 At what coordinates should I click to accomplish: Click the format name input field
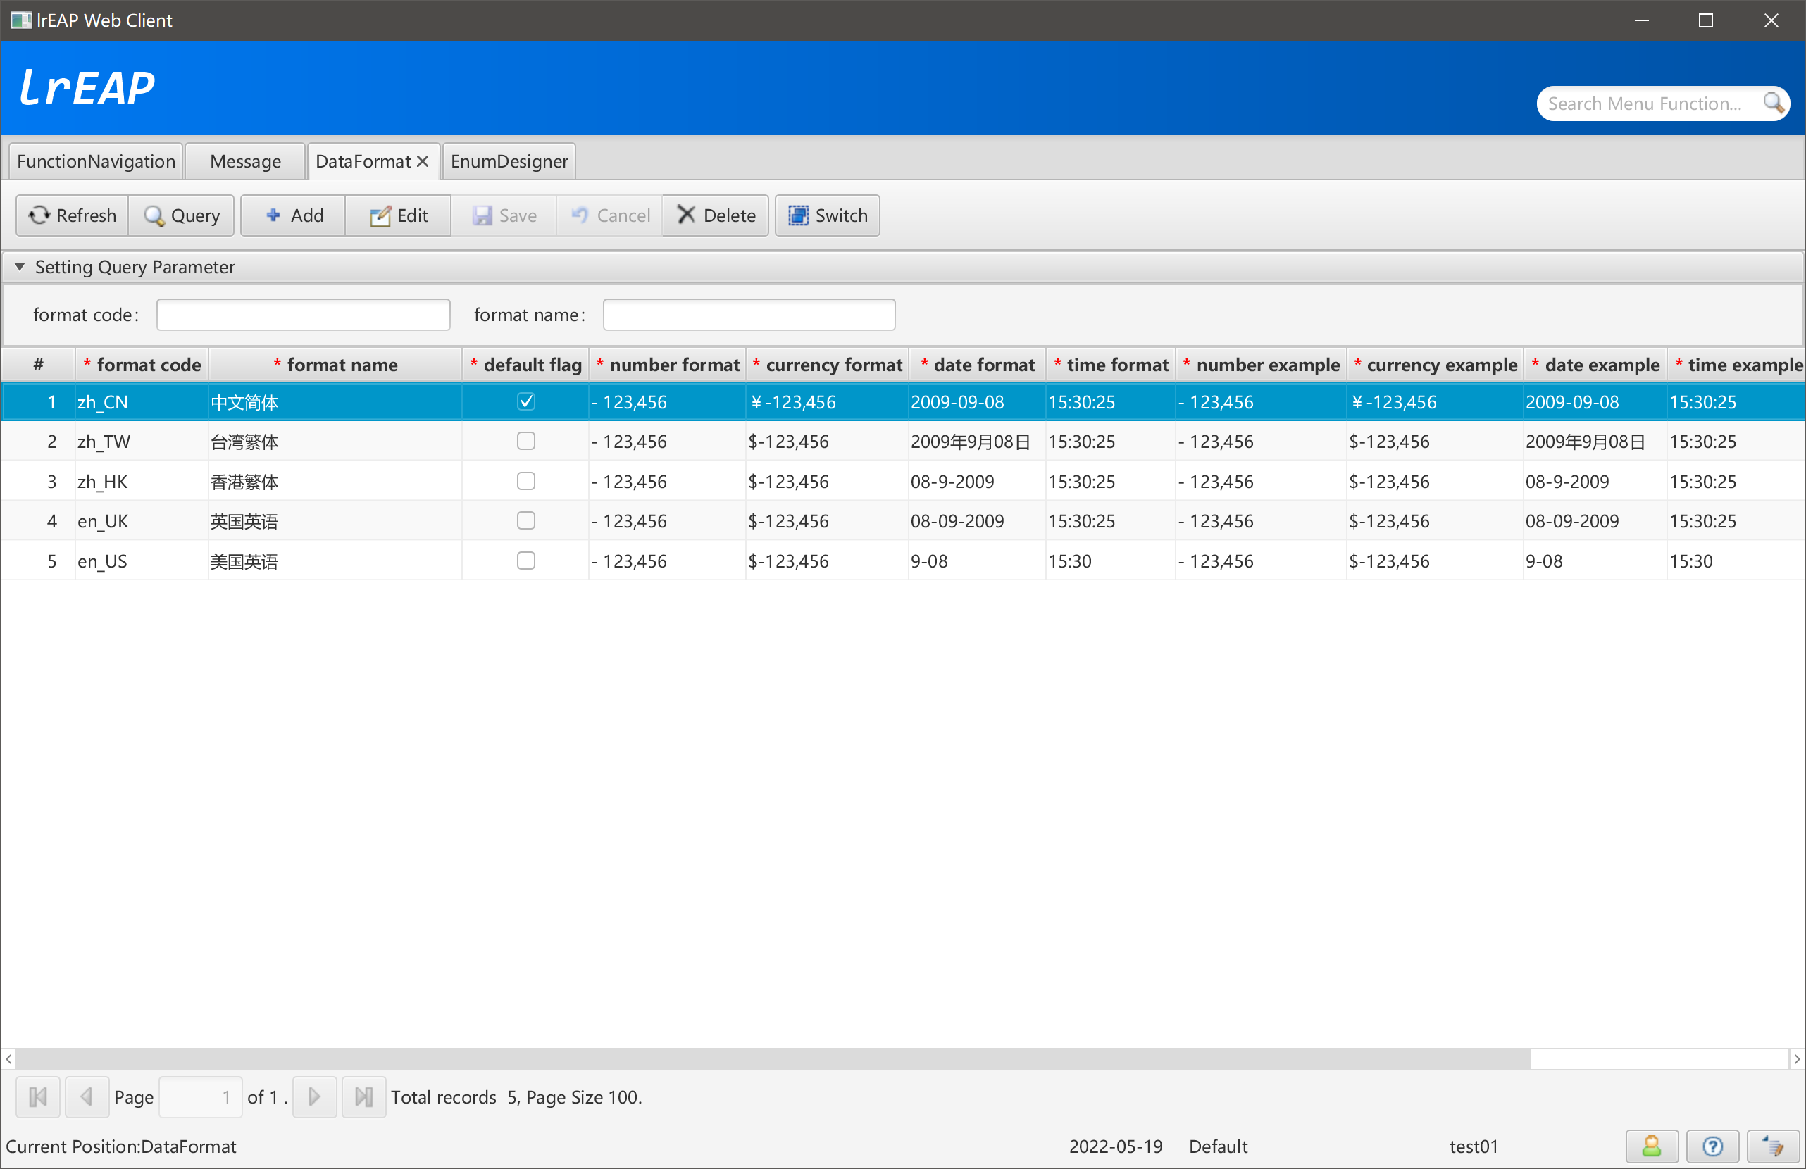pyautogui.click(x=749, y=315)
